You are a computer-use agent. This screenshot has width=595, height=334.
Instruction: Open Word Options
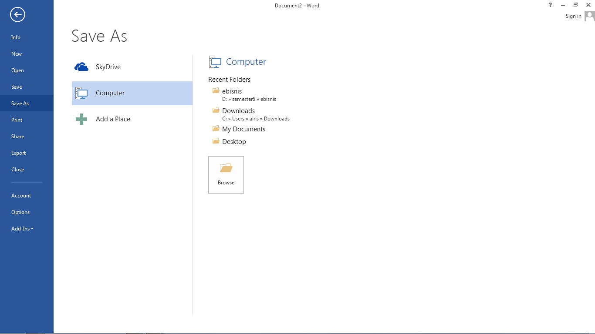(20, 212)
